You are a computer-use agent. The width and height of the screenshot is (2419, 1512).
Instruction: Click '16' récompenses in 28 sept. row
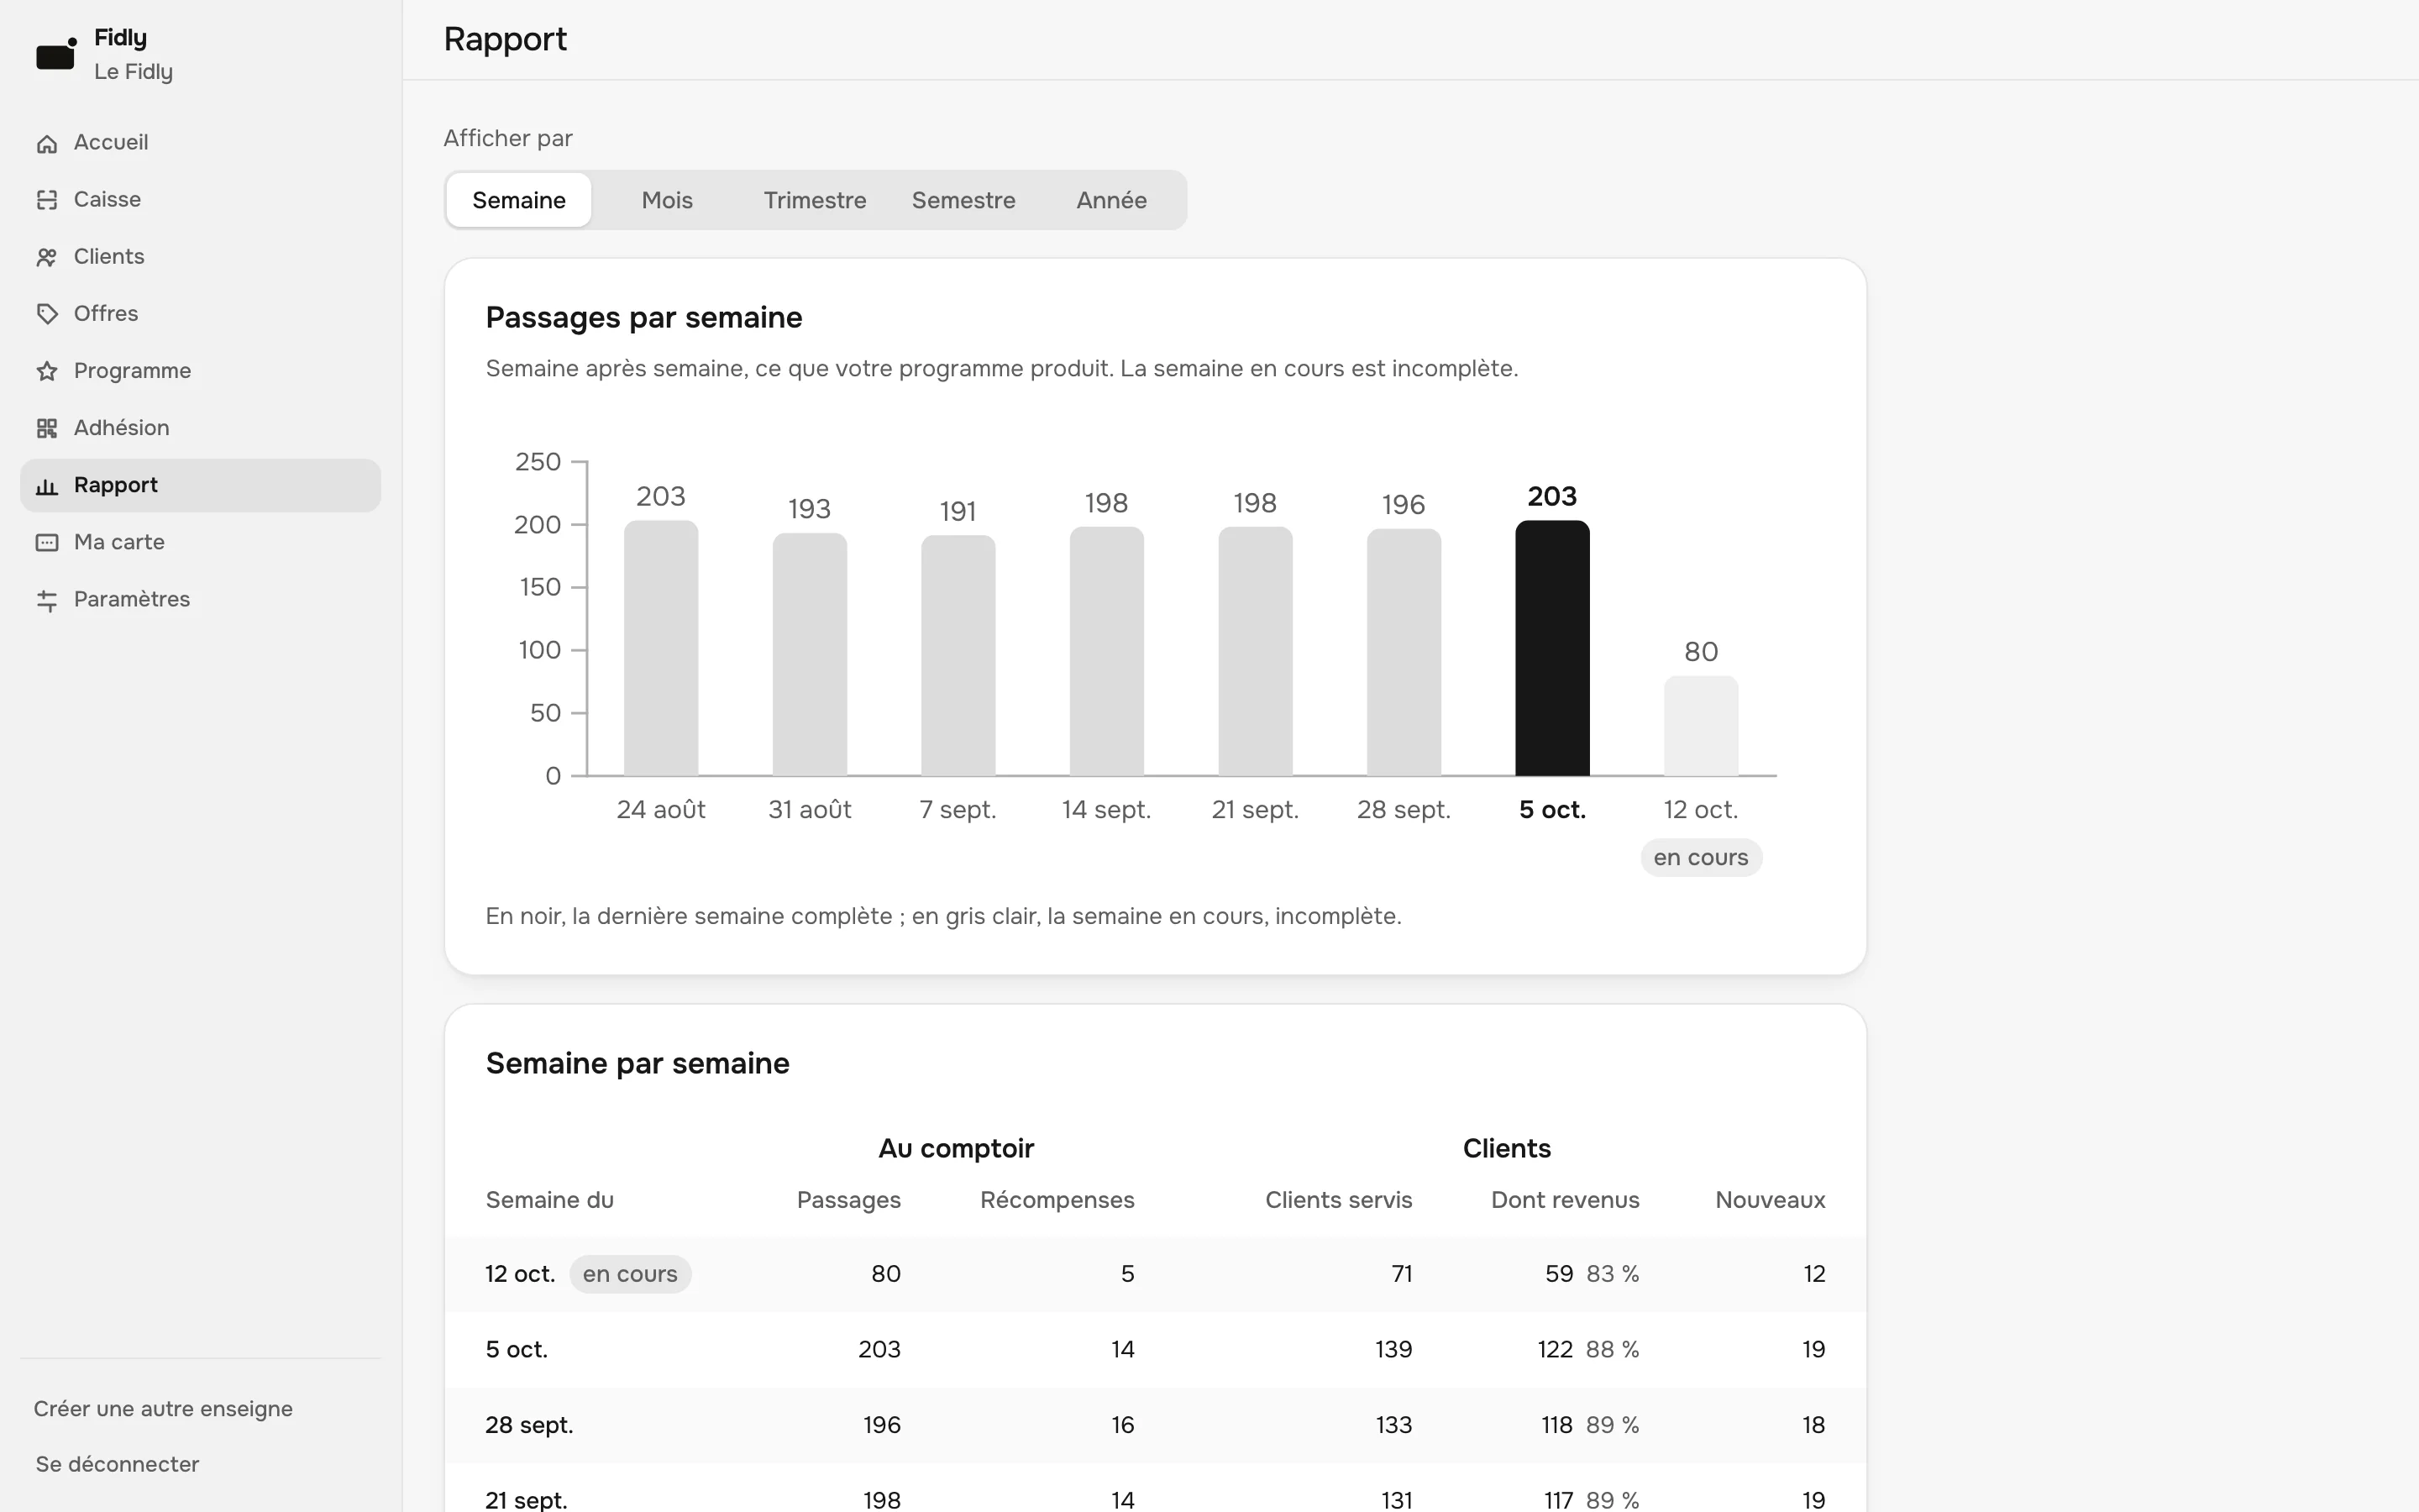[1122, 1425]
